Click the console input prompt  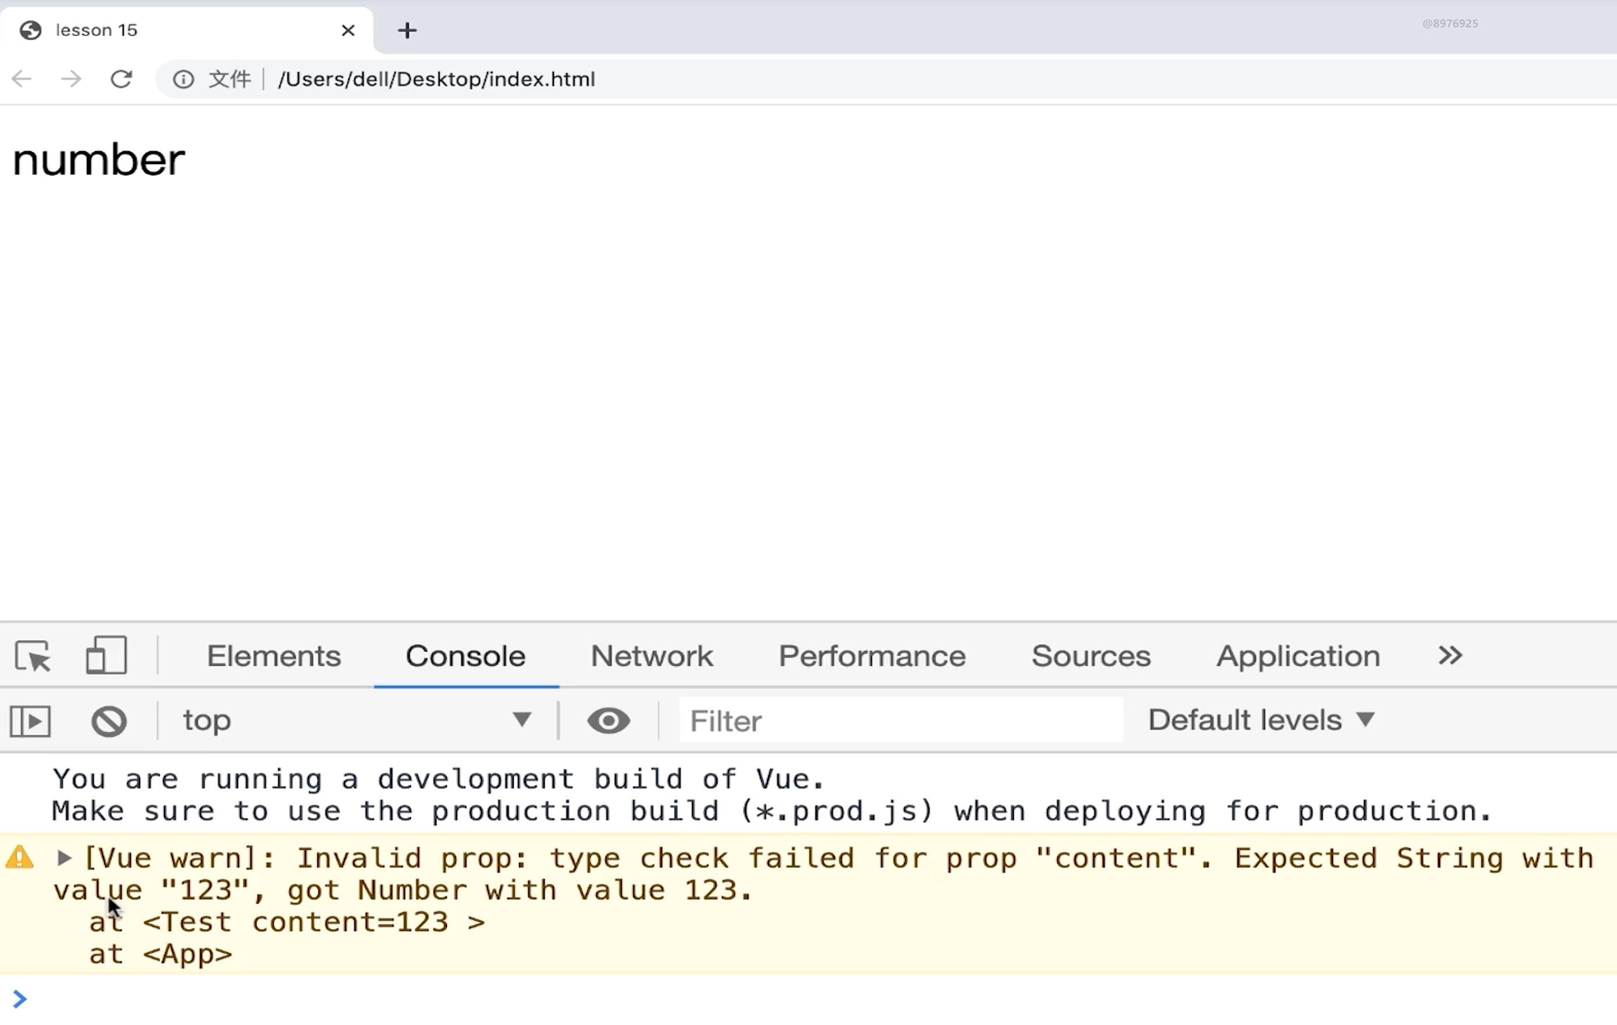click(809, 999)
